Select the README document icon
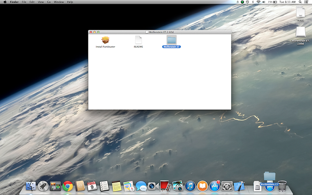Viewport: 312px width, 195px height. [139, 40]
